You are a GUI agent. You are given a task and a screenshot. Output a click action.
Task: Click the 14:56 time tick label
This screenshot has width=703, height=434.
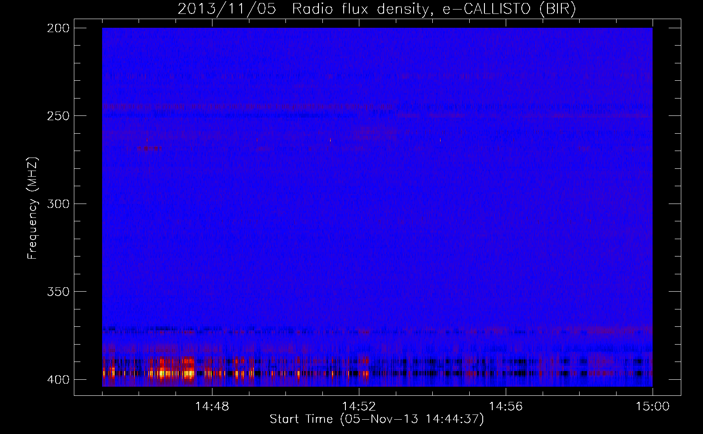[x=506, y=407]
